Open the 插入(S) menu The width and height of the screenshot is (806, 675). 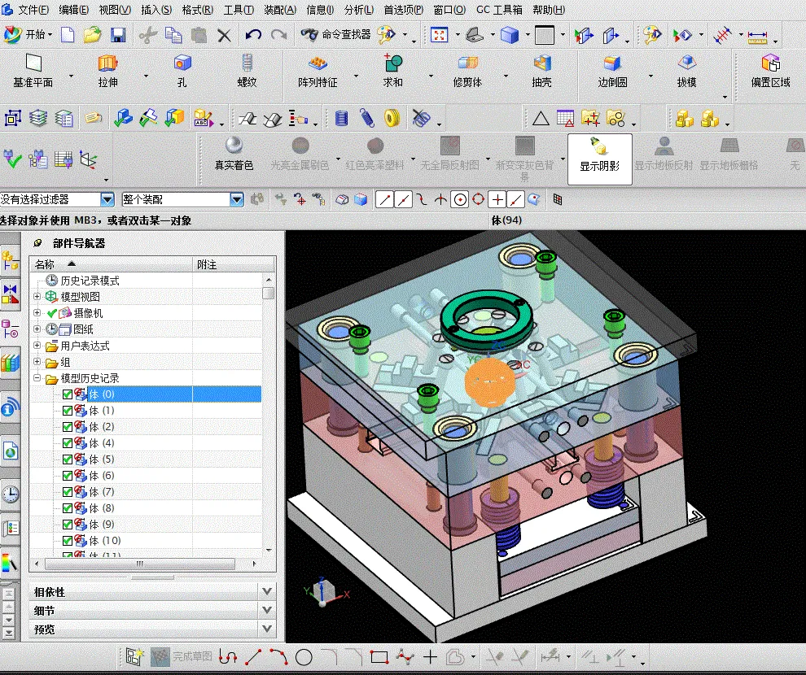point(156,10)
